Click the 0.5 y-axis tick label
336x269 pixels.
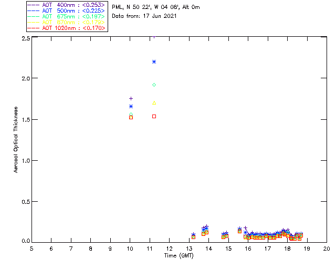click(x=26, y=202)
